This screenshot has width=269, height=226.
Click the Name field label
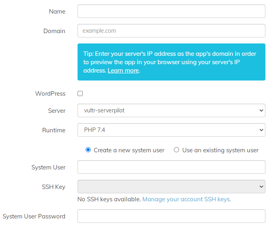[x=57, y=12]
